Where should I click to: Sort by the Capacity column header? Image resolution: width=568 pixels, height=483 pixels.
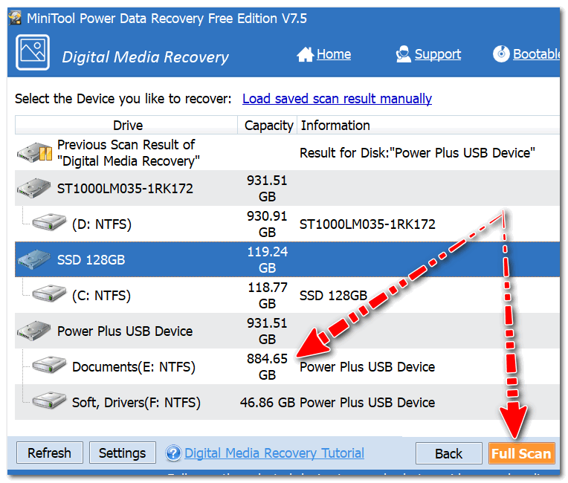point(268,126)
